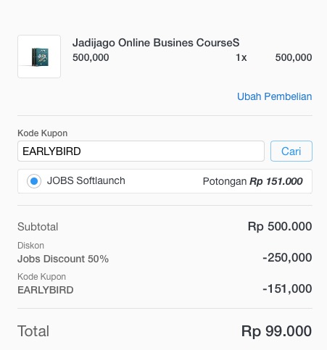Click the -250,000 discount amount
Image resolution: width=327 pixels, height=350 pixels.
[x=287, y=257]
